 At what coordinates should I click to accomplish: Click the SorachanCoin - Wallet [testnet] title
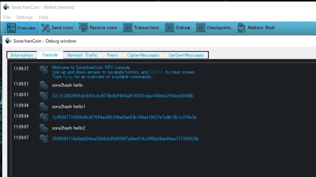pos(43,7)
